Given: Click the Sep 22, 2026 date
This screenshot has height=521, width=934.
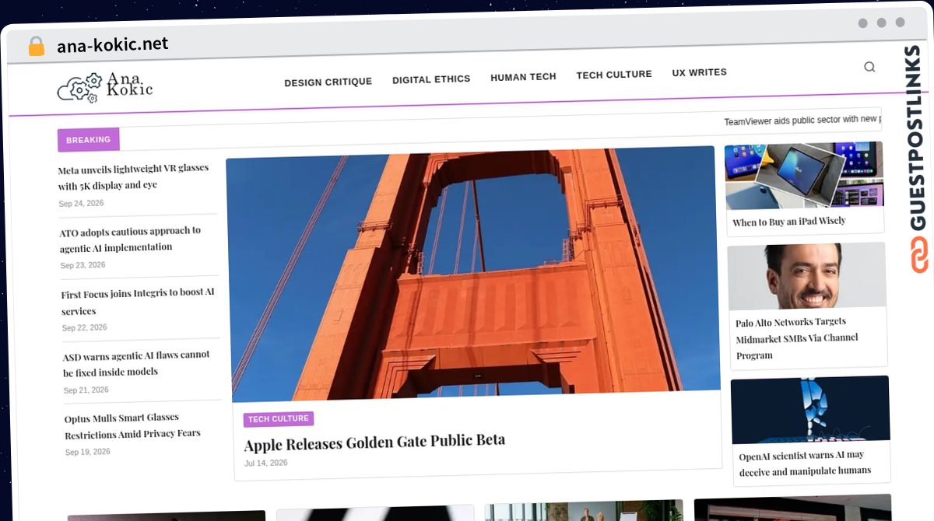Looking at the screenshot, I should pyautogui.click(x=84, y=327).
